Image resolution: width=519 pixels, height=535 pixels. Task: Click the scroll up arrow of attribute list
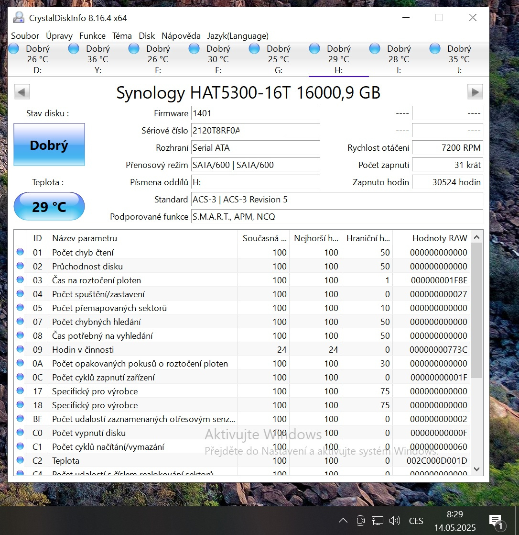[x=477, y=237]
